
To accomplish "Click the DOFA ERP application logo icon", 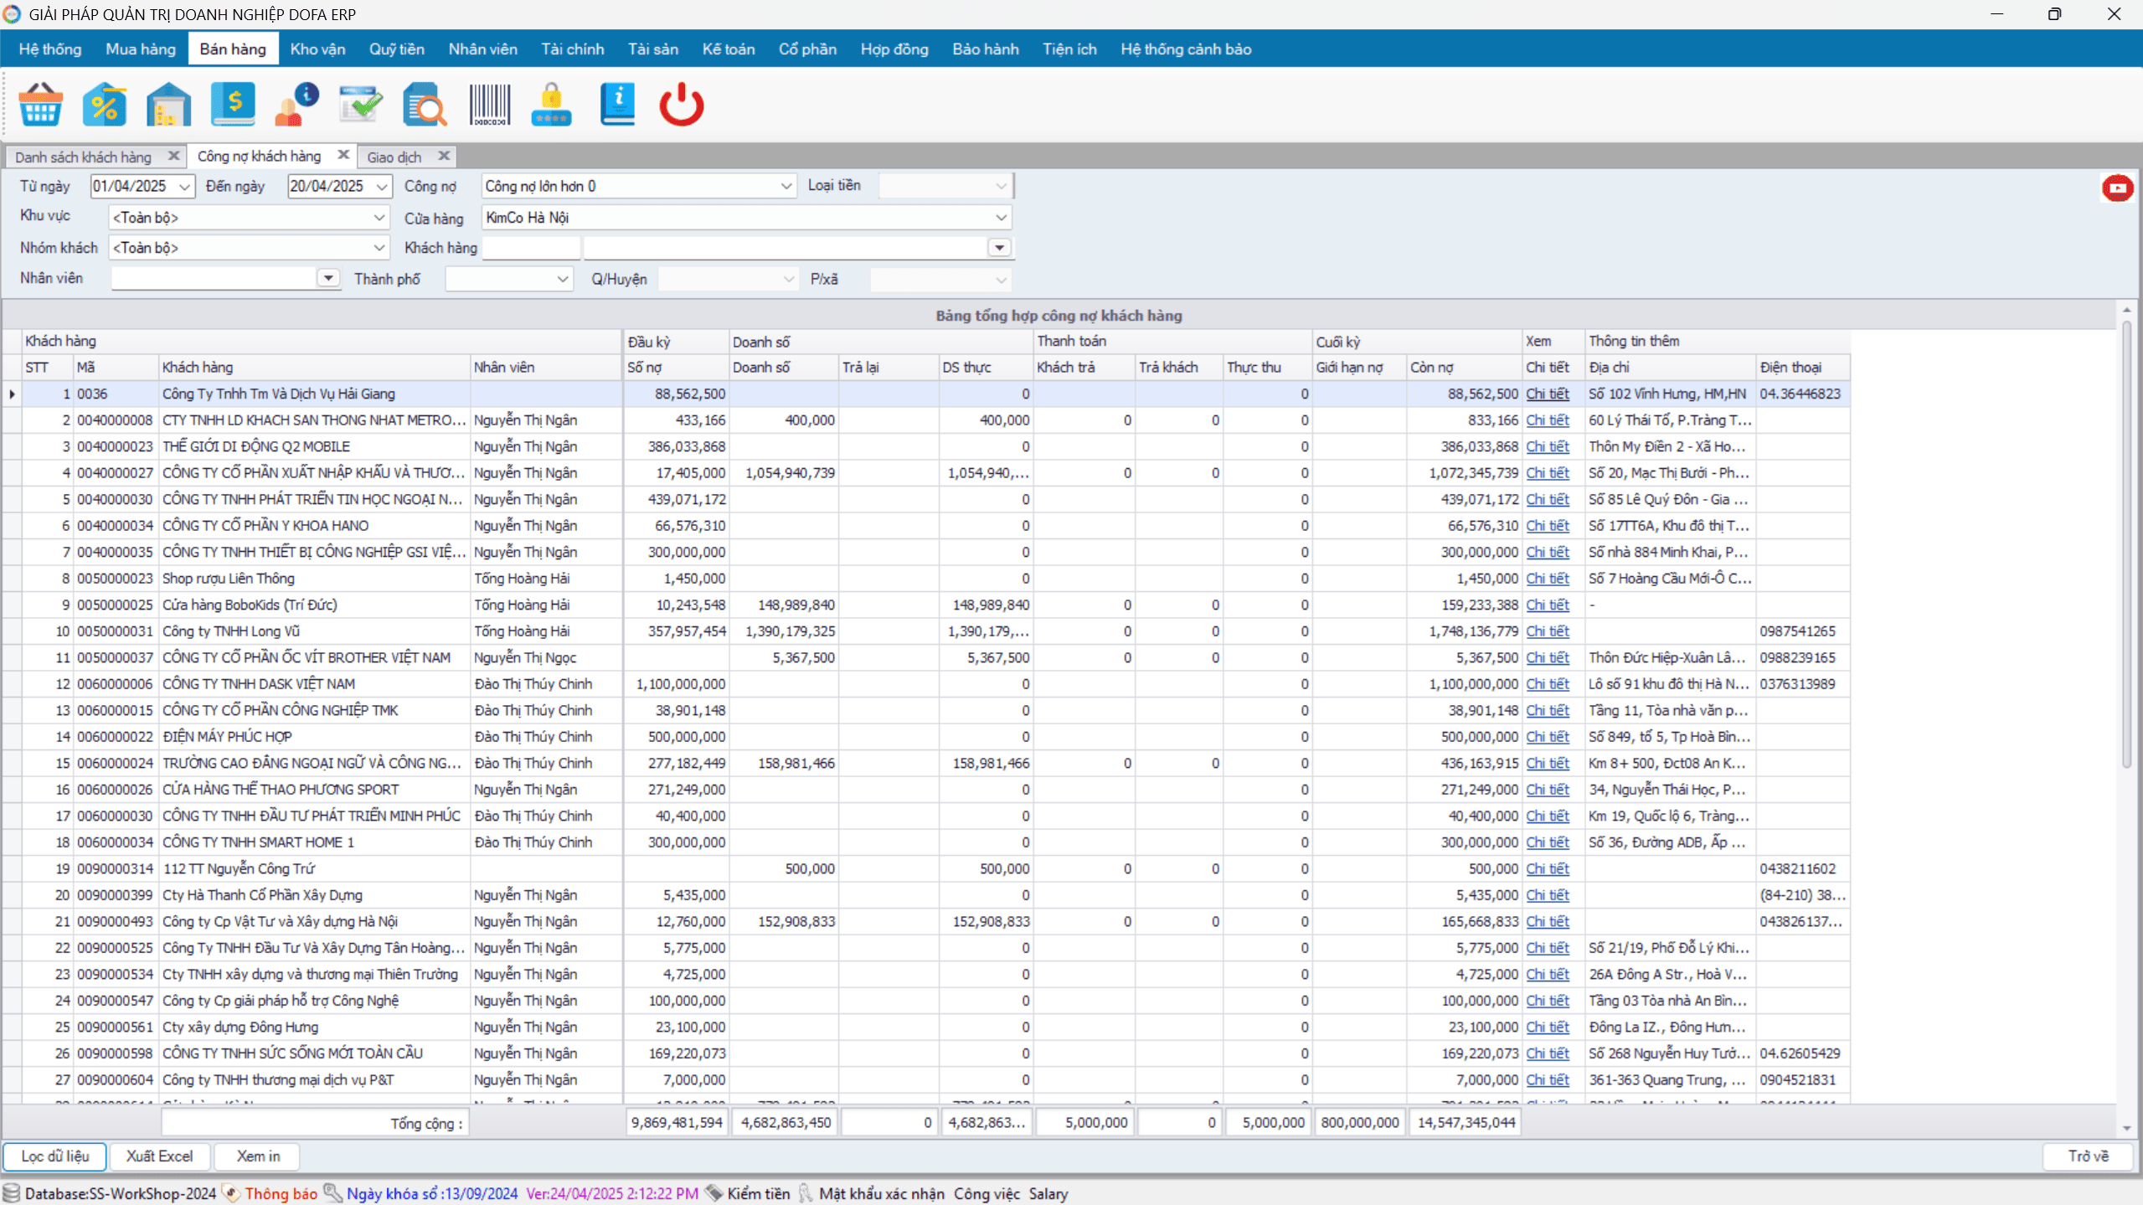I will pyautogui.click(x=12, y=14).
